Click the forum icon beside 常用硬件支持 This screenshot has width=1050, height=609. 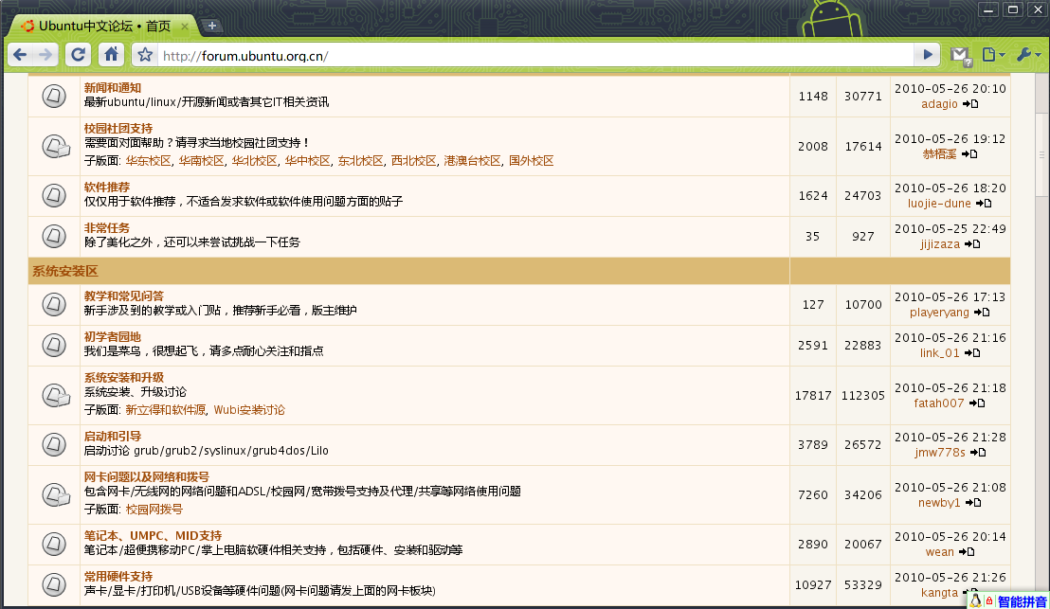54,585
